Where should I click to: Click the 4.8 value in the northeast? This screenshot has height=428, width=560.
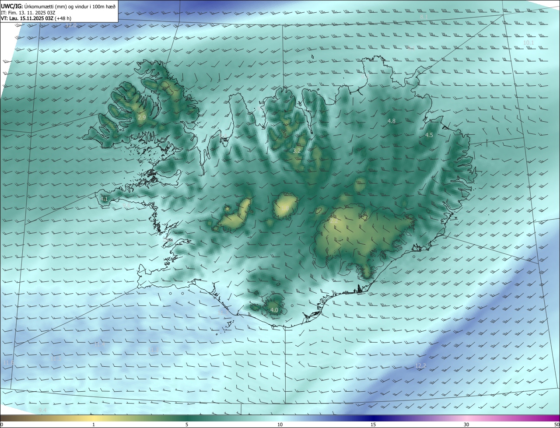pos(392,121)
